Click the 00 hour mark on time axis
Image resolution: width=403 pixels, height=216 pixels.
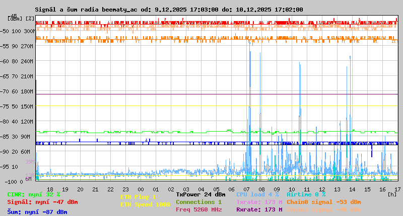coord(141,189)
